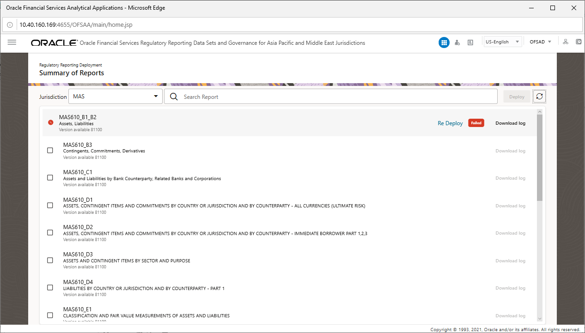The height and width of the screenshot is (333, 585).
Task: Open the administration user icon in header
Action: click(x=457, y=42)
